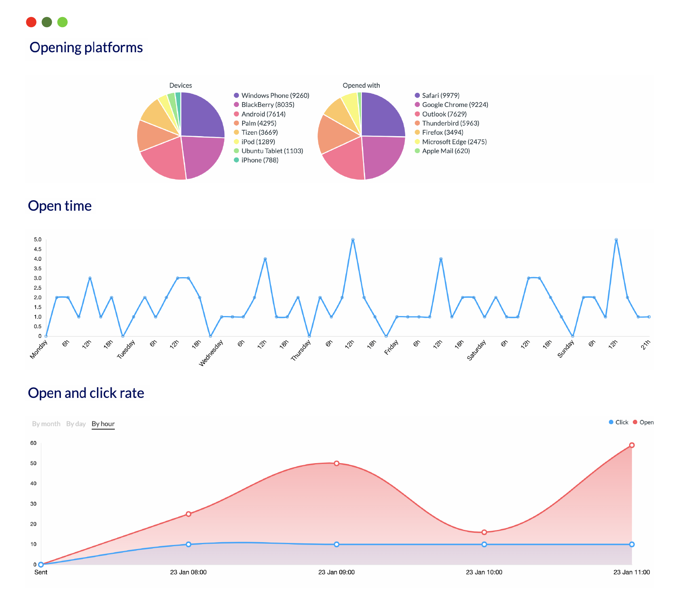The image size is (675, 611).
Task: Toggle Firefox legend entry
Action: pos(439,132)
